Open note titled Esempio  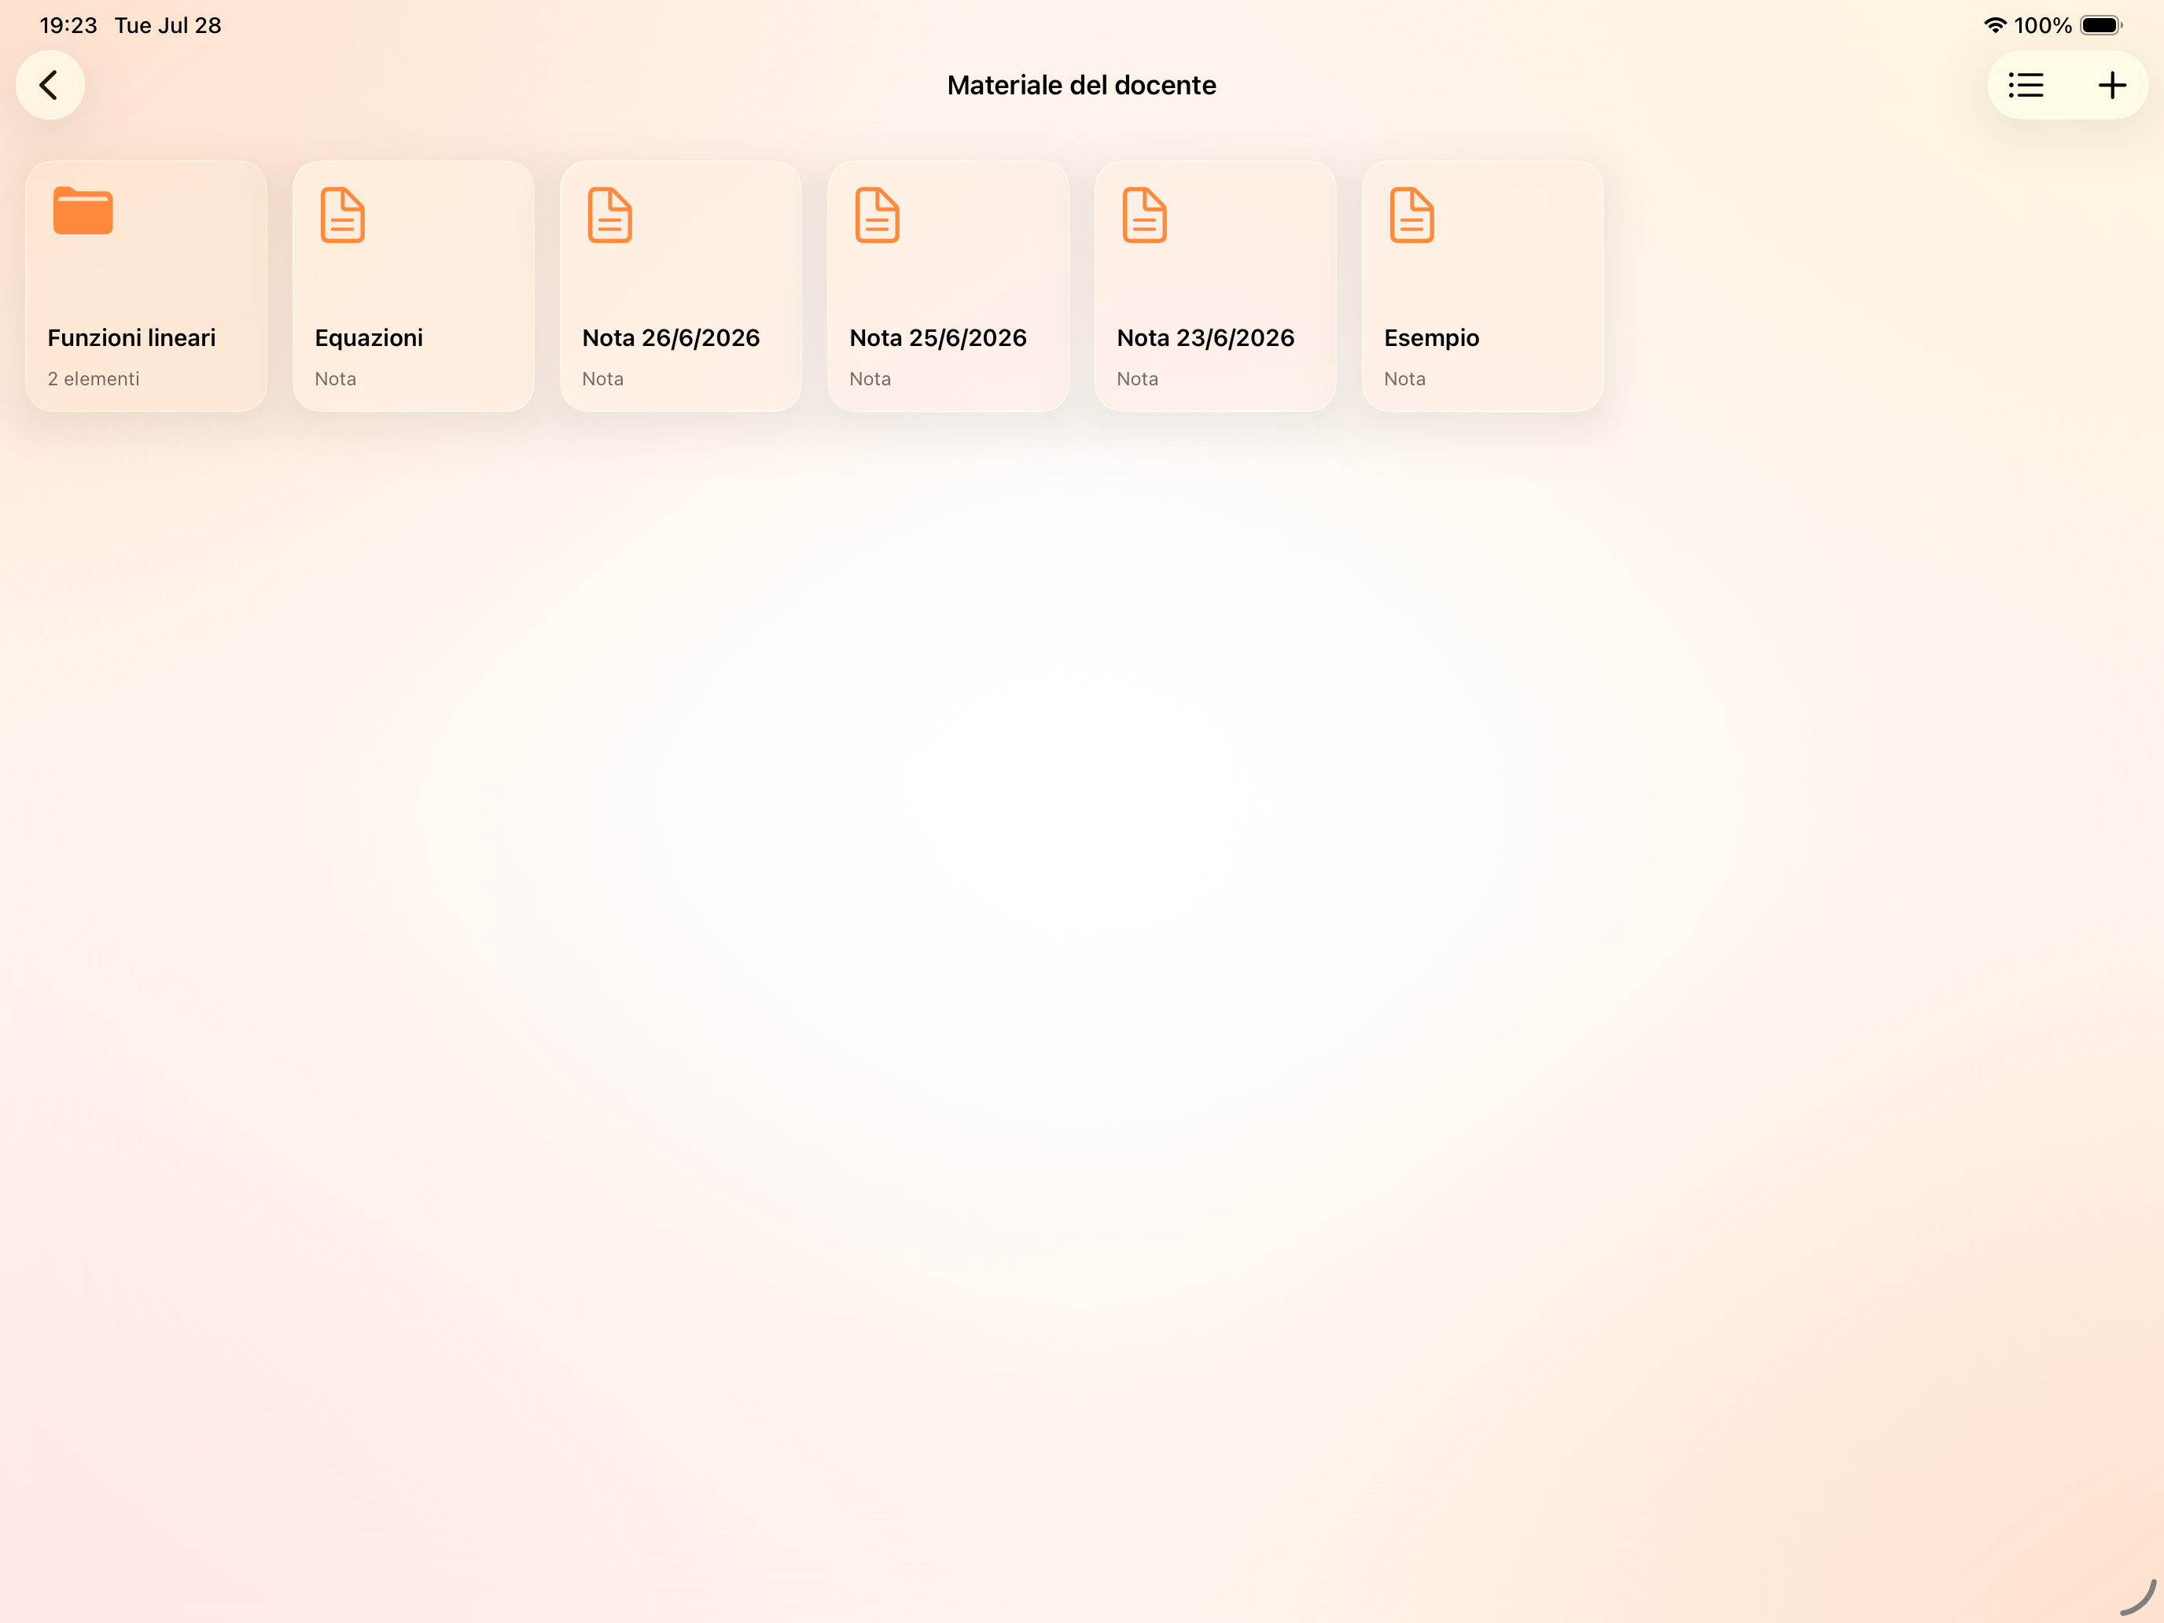click(1431, 338)
